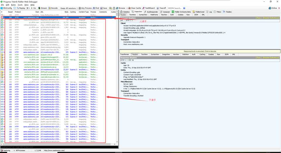The width and height of the screenshot is (281, 153).
Task: Select the request HexView tab
Action: [x=164, y=15]
